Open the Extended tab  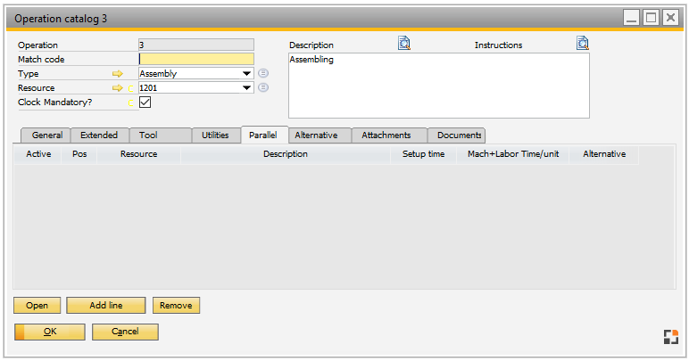[98, 135]
